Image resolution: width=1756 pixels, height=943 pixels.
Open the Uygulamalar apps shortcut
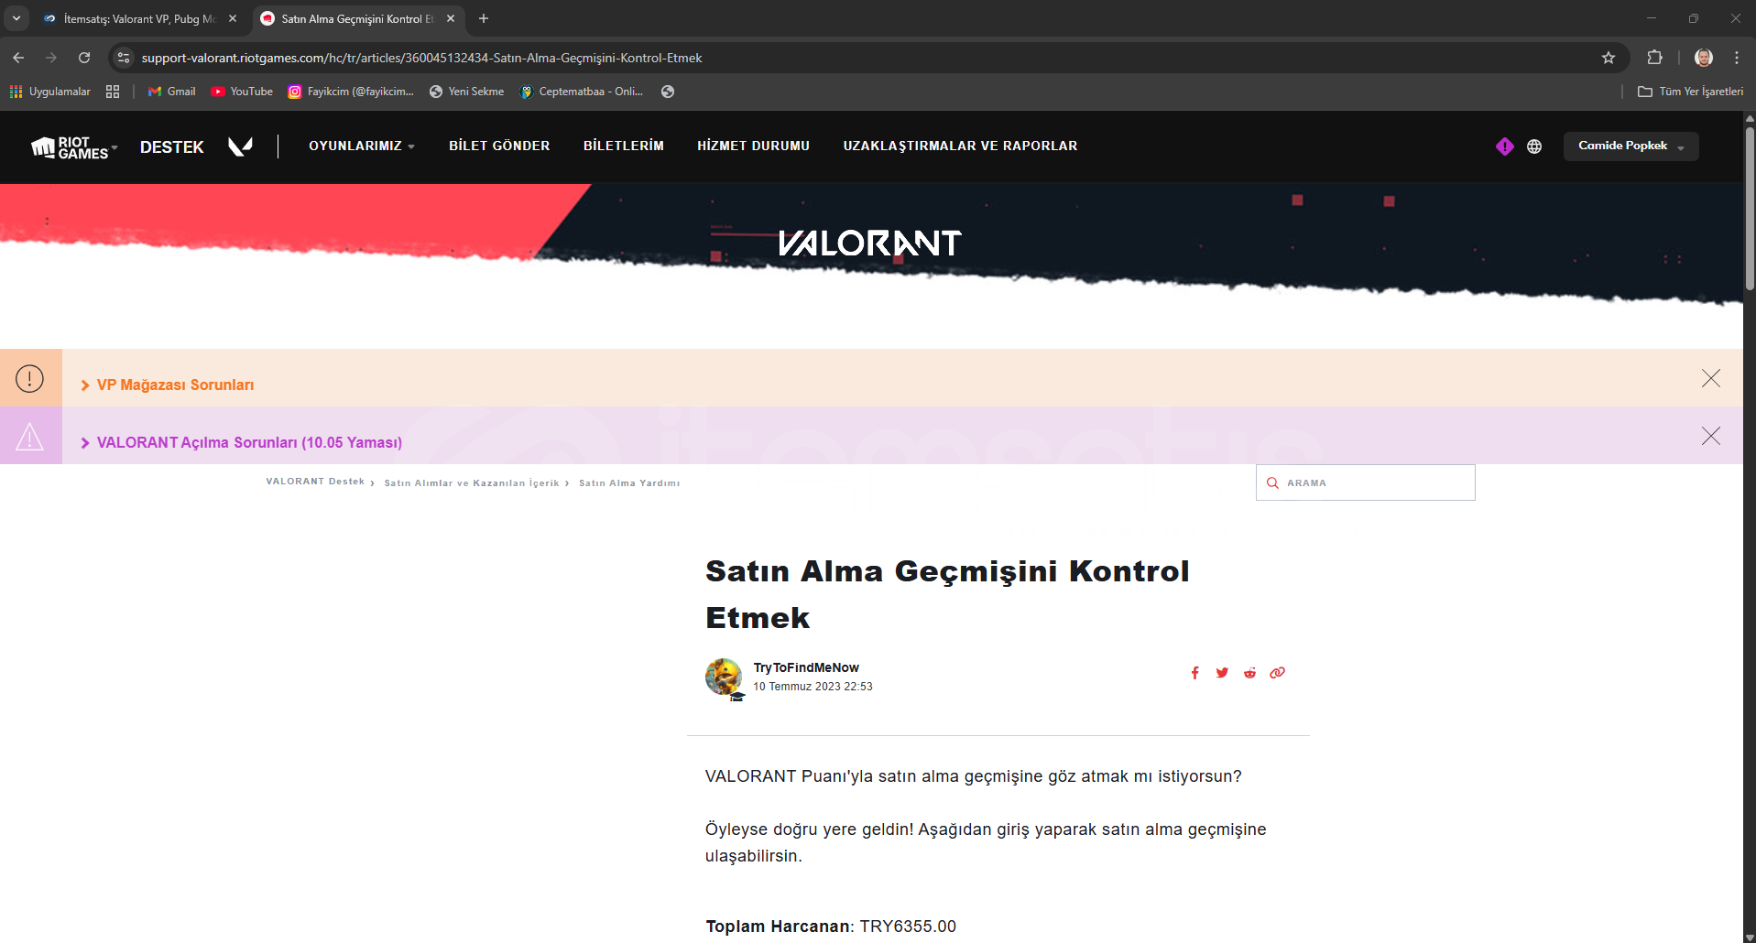[50, 92]
